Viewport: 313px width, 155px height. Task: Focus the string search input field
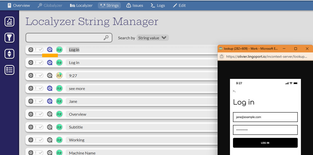(x=64, y=38)
